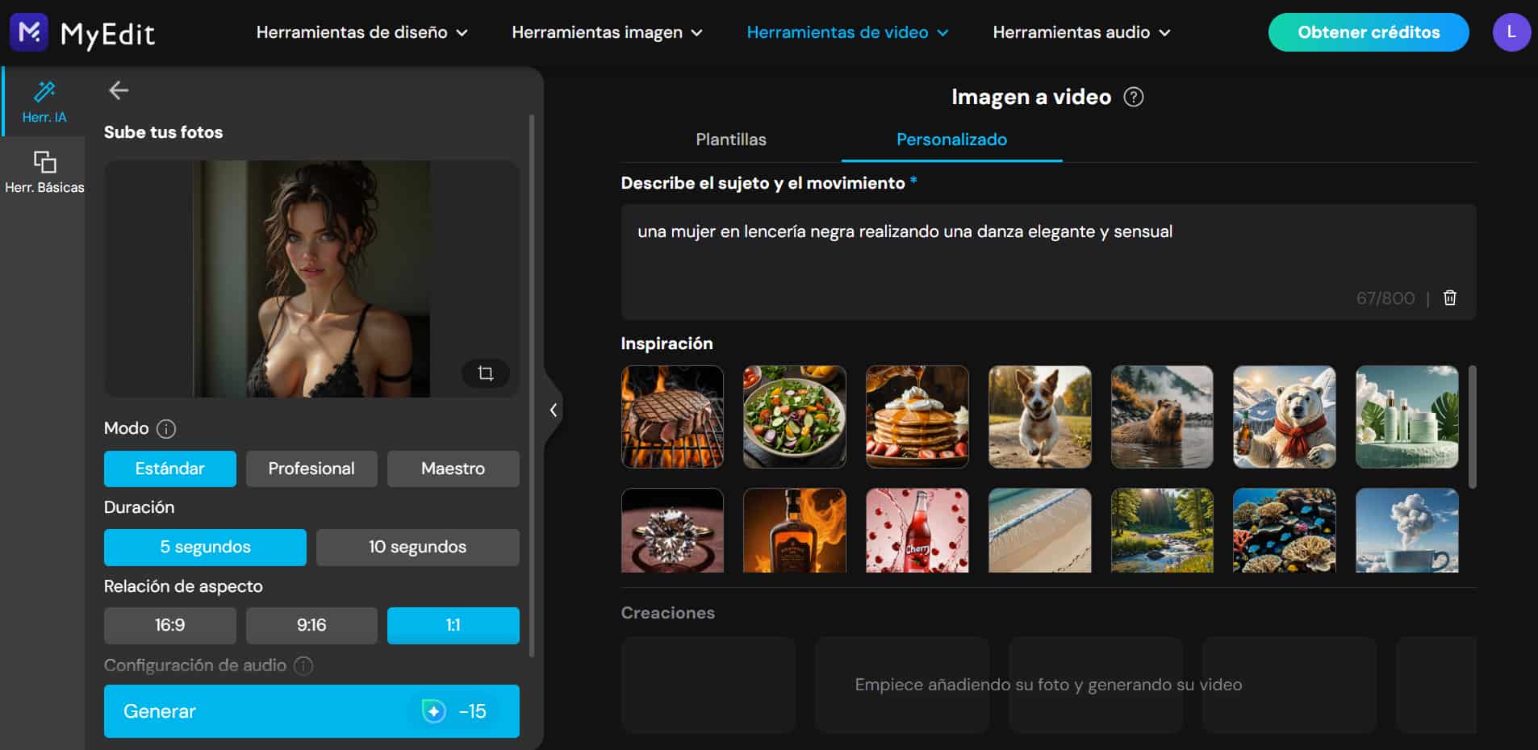Switch duration to 10 segundos
This screenshot has width=1538, height=750.
(x=417, y=547)
